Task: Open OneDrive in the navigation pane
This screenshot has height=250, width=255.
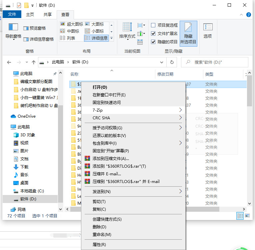Action: 26,116
